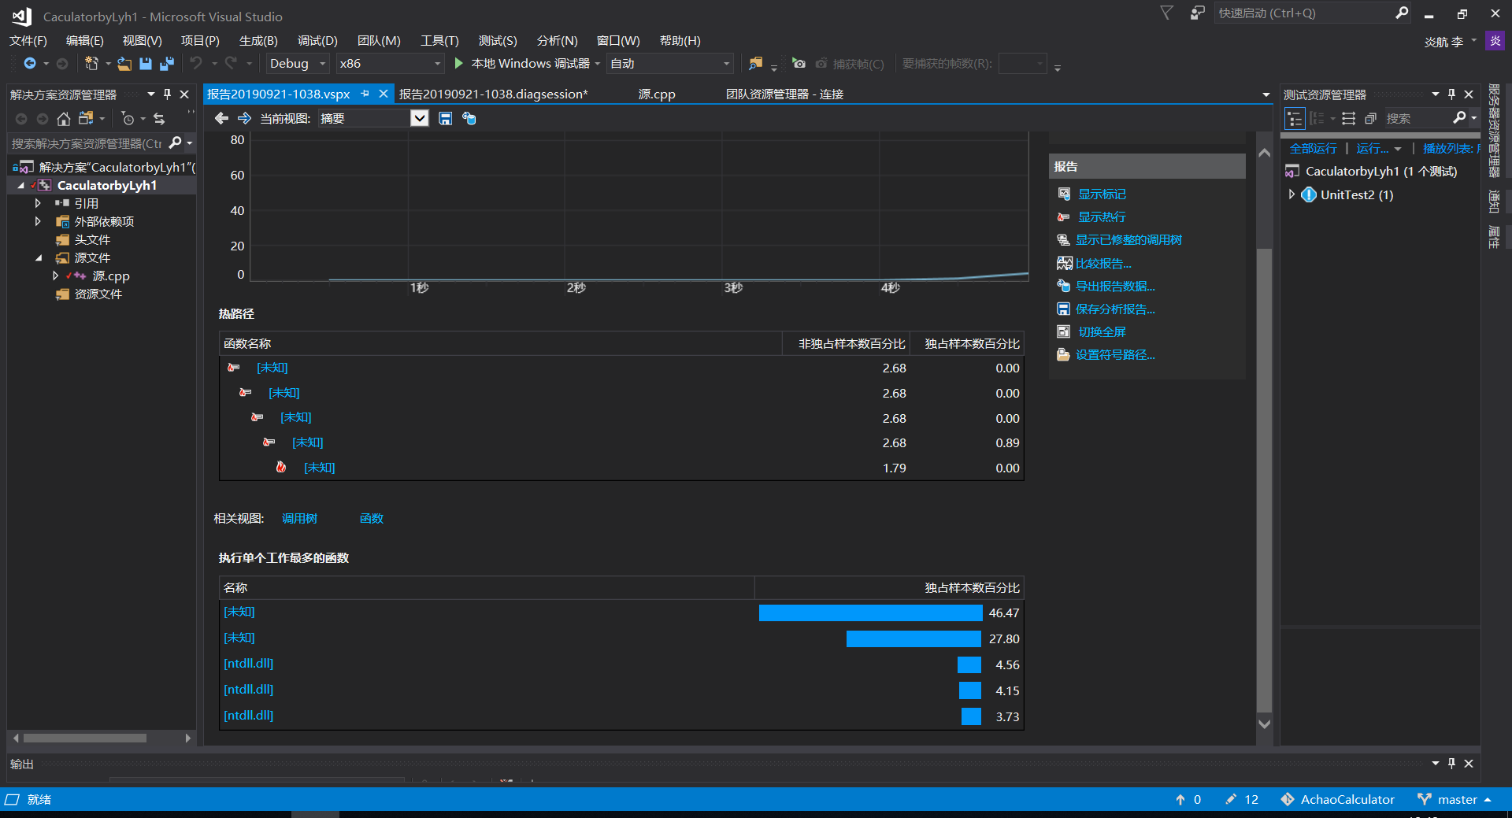Click the sync arrows icon in Solution Explorer

(159, 118)
